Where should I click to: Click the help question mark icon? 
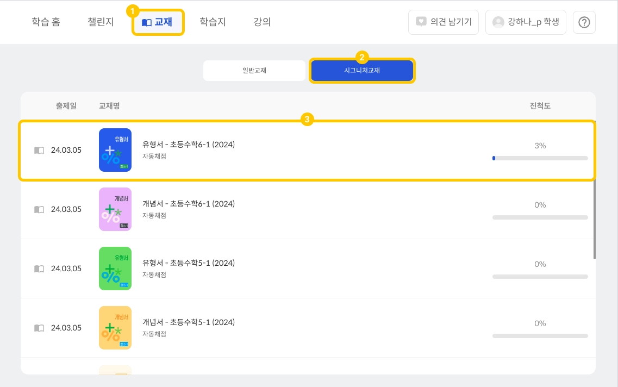coord(584,22)
